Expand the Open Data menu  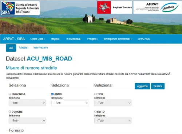[x=37, y=39]
